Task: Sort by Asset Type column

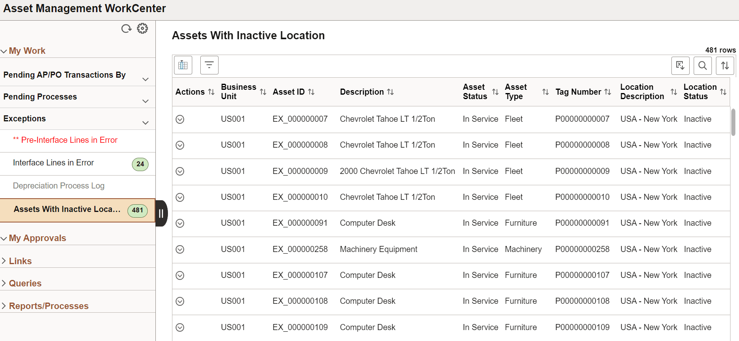Action: pyautogui.click(x=546, y=92)
